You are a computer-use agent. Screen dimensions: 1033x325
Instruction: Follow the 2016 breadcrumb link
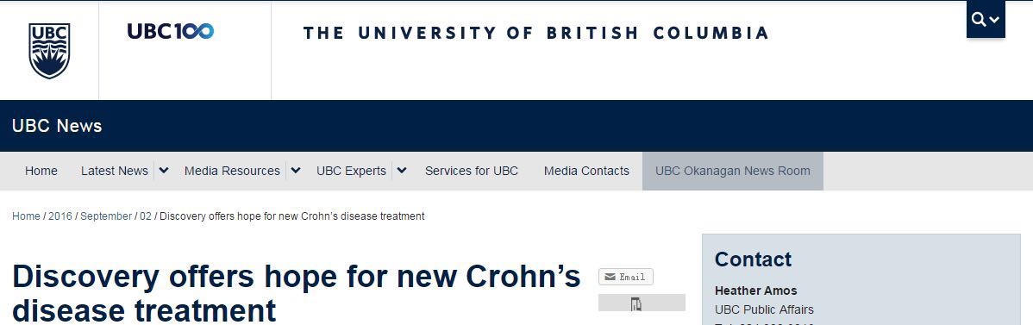click(x=60, y=216)
